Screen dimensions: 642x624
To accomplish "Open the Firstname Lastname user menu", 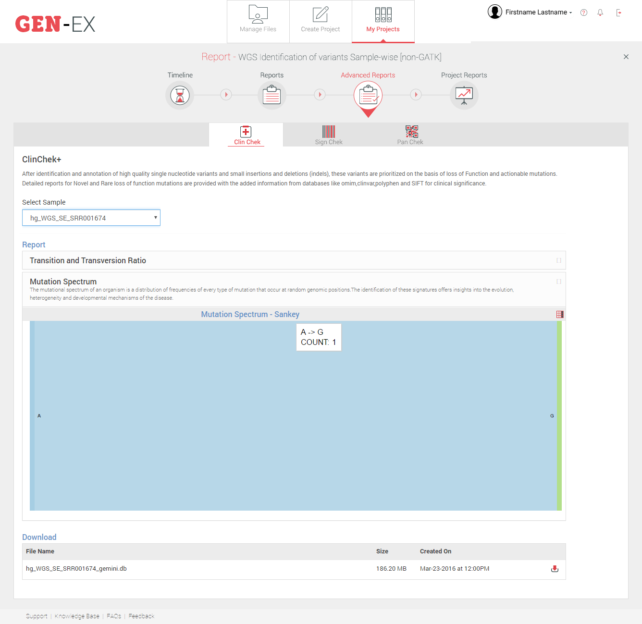I will click(530, 12).
